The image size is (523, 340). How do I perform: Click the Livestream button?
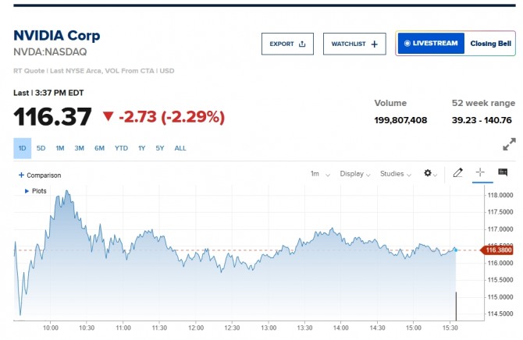[432, 44]
